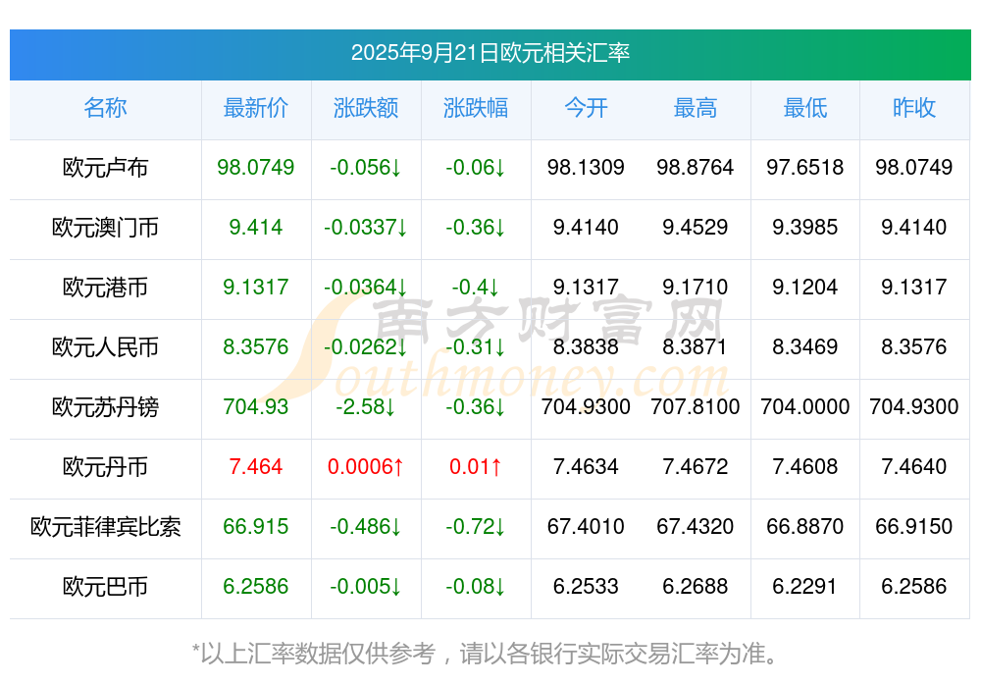The image size is (981, 685).
Task: Click the change percent -0.06↓
Action: click(476, 168)
